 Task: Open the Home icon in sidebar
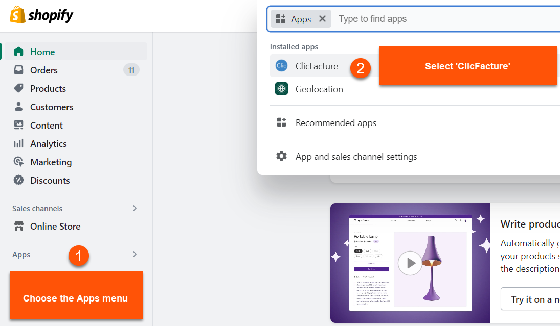(x=18, y=52)
